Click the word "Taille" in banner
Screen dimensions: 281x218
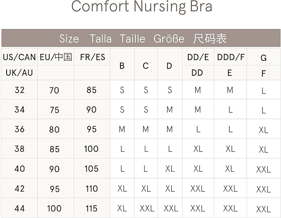(132, 39)
